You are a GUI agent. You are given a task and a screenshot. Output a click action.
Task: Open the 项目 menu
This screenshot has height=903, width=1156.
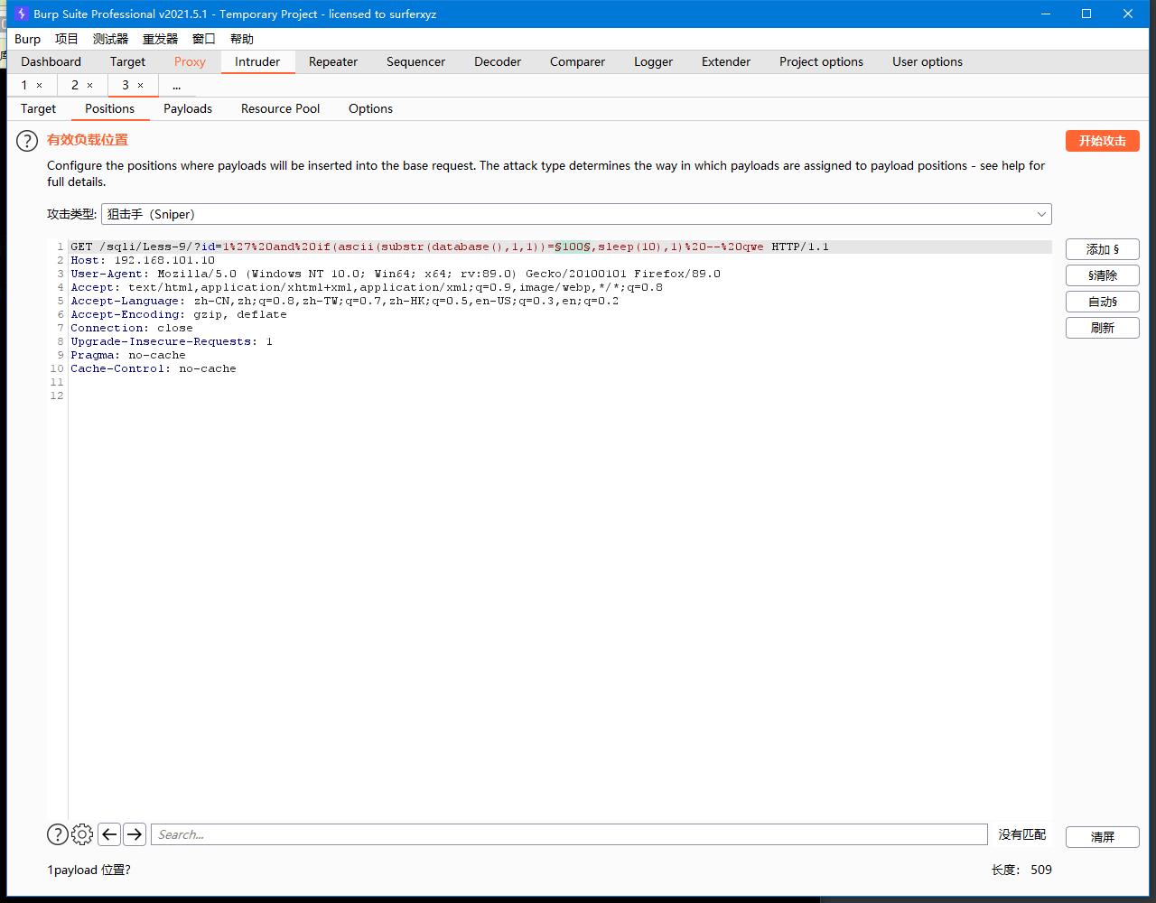67,39
